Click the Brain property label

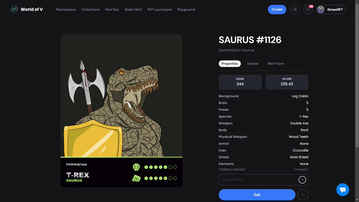point(223,103)
